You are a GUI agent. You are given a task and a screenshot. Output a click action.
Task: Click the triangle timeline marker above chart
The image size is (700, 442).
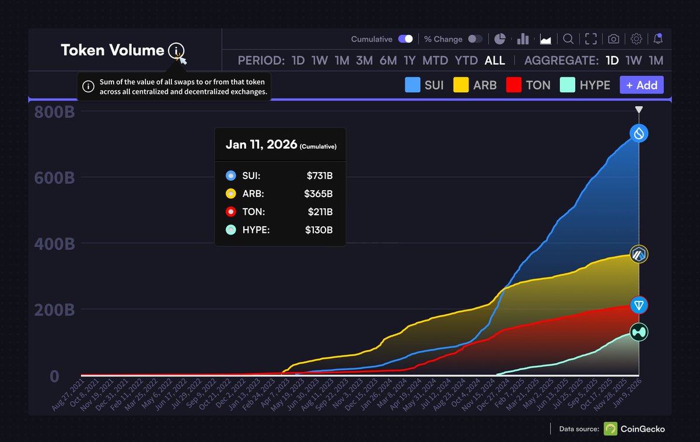click(x=639, y=110)
